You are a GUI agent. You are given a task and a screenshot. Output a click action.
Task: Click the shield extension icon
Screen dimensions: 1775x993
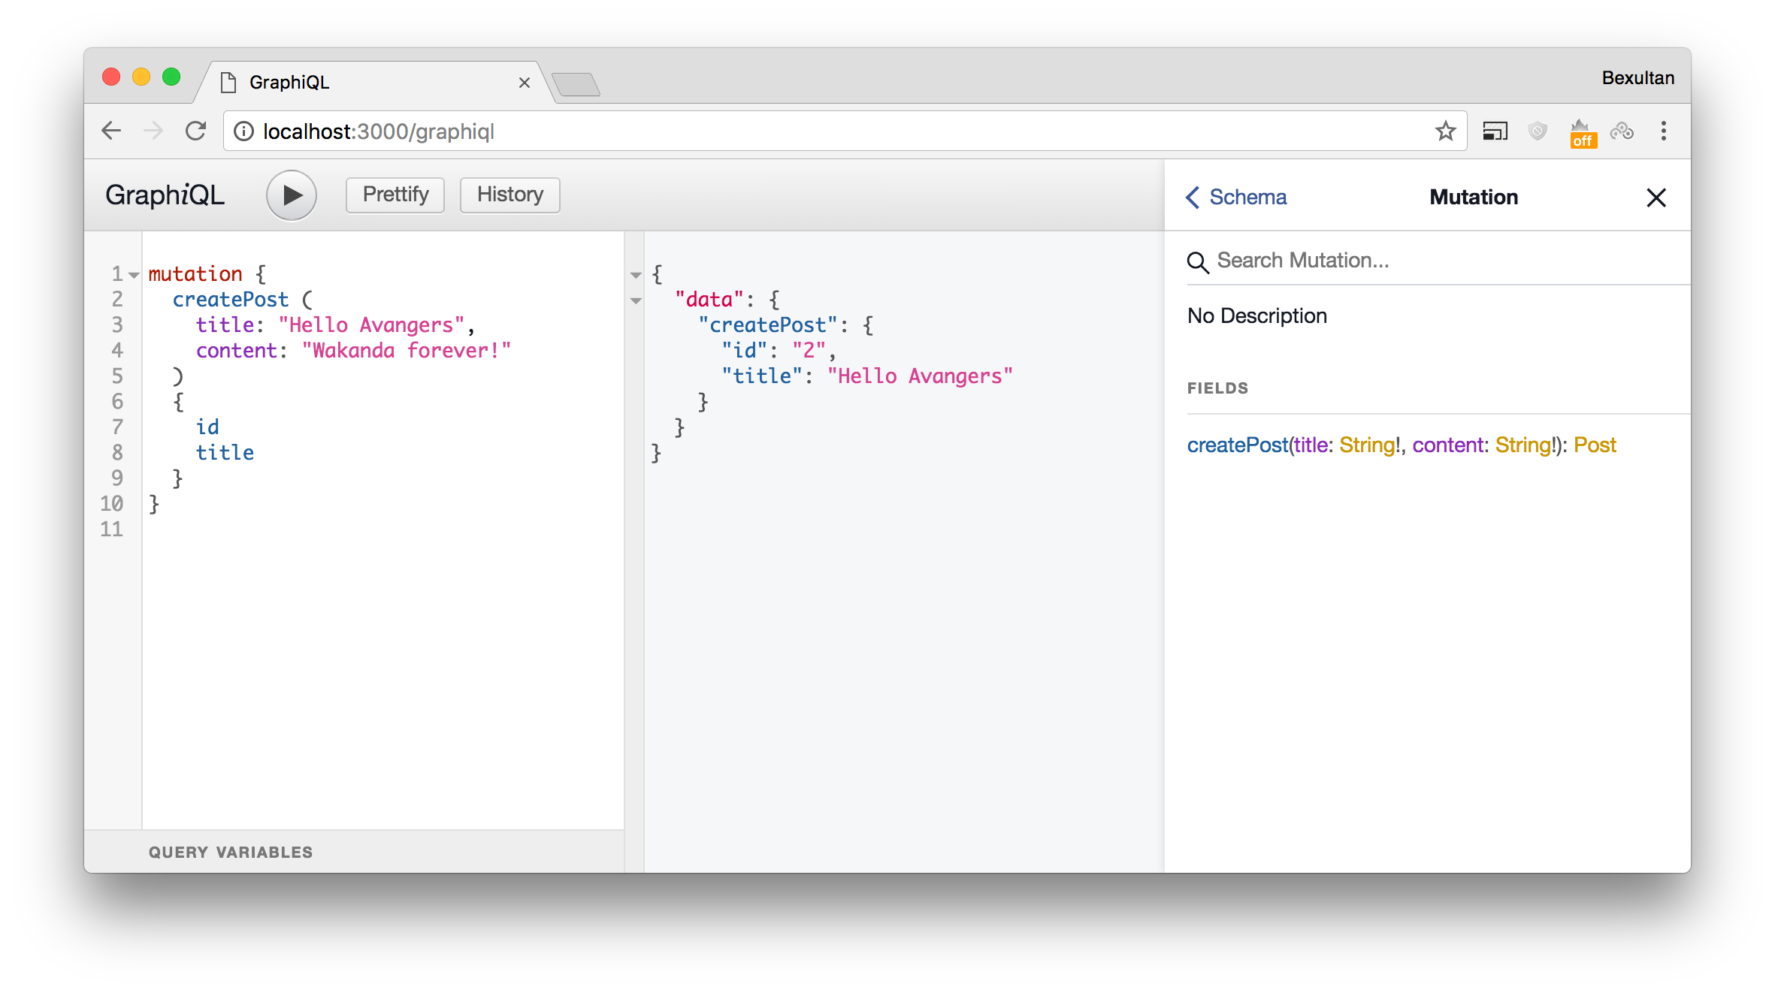pyautogui.click(x=1538, y=131)
